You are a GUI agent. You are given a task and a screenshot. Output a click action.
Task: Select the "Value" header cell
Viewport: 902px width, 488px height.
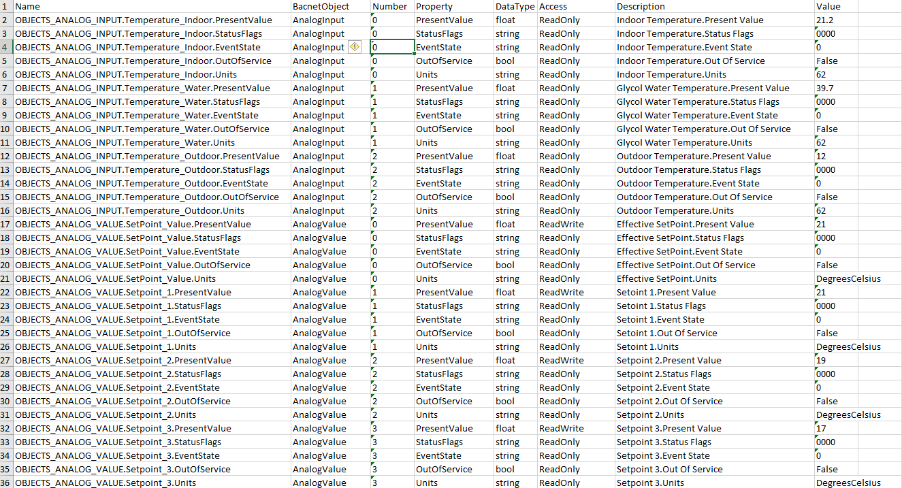coord(835,6)
